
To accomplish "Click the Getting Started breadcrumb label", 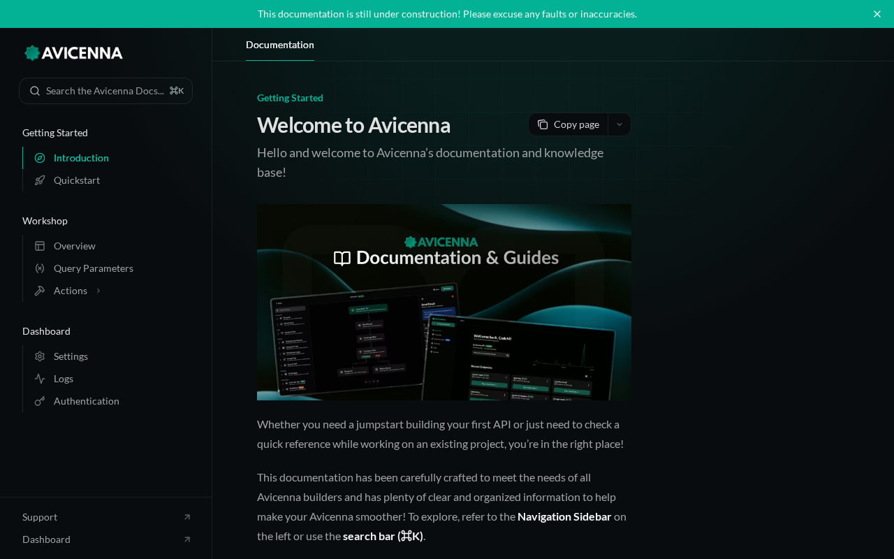I will 290,98.
